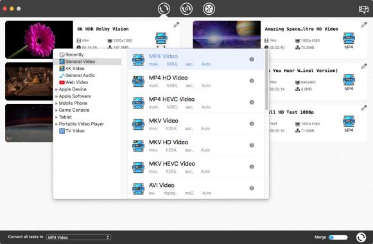Screen dimensions: 373x244
Task: Open settings gear for MKV HD Video
Action: point(252,145)
